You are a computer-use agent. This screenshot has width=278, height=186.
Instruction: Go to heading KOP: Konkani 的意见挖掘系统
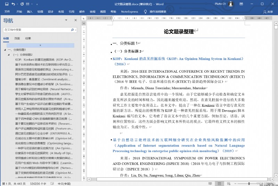pyautogui.click(x=44, y=60)
